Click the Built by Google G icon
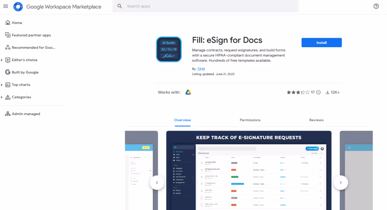Screen dimensions: 387x210 click(x=8, y=72)
